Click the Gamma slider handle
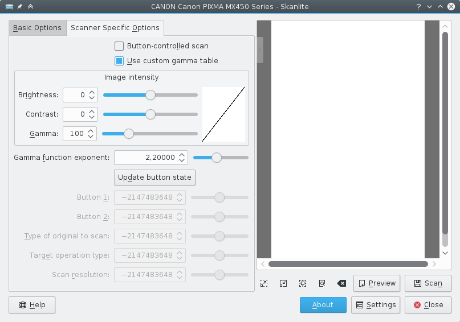 click(129, 134)
